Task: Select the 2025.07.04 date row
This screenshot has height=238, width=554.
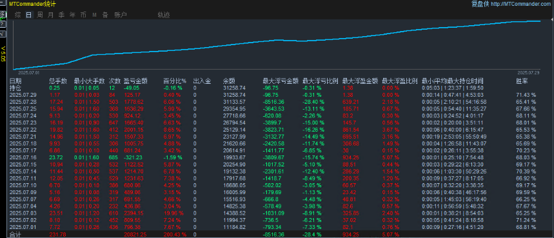Action: 23,206
